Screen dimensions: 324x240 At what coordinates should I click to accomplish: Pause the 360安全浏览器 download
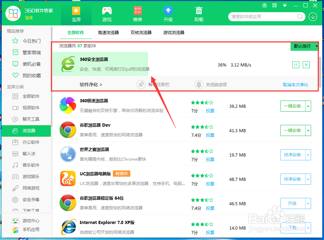tap(296, 65)
